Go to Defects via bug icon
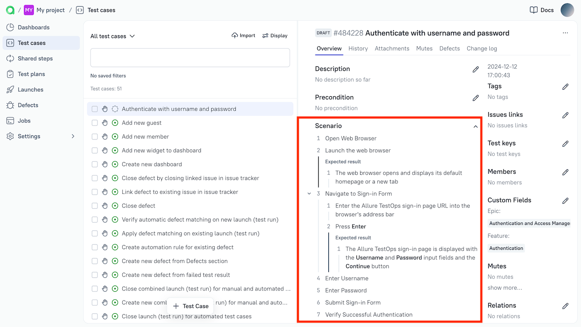The height and width of the screenshot is (327, 581). point(10,105)
